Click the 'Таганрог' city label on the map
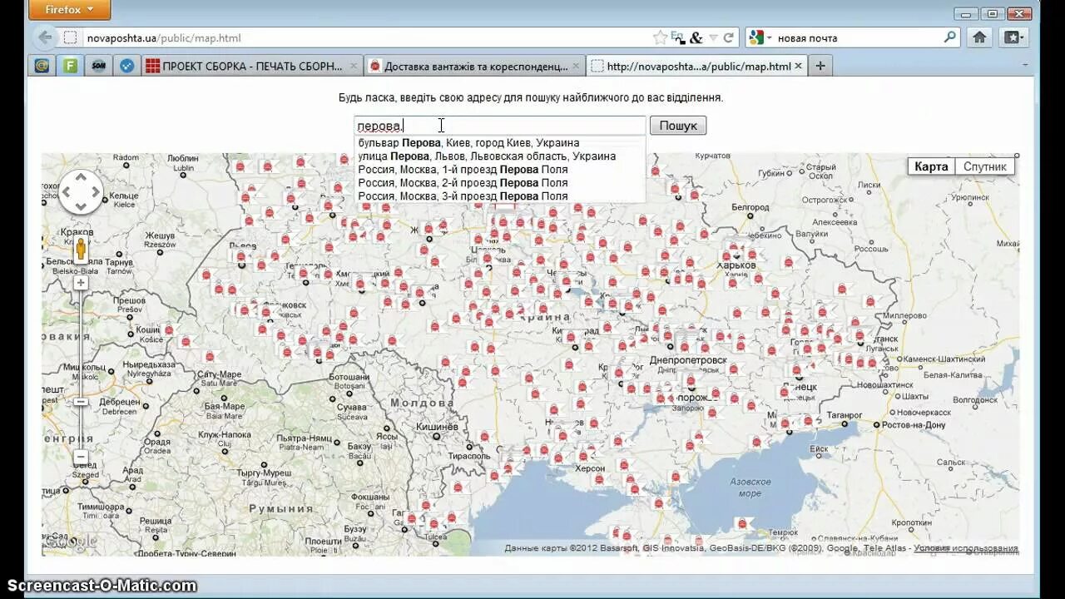Screen dimensions: 1065x599 [x=845, y=414]
